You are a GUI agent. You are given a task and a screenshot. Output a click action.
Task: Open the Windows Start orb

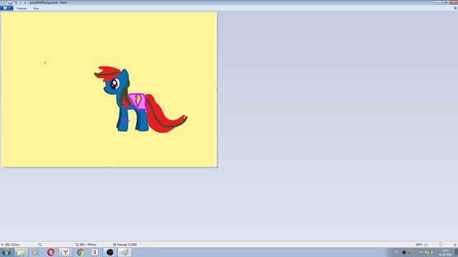pos(6,252)
